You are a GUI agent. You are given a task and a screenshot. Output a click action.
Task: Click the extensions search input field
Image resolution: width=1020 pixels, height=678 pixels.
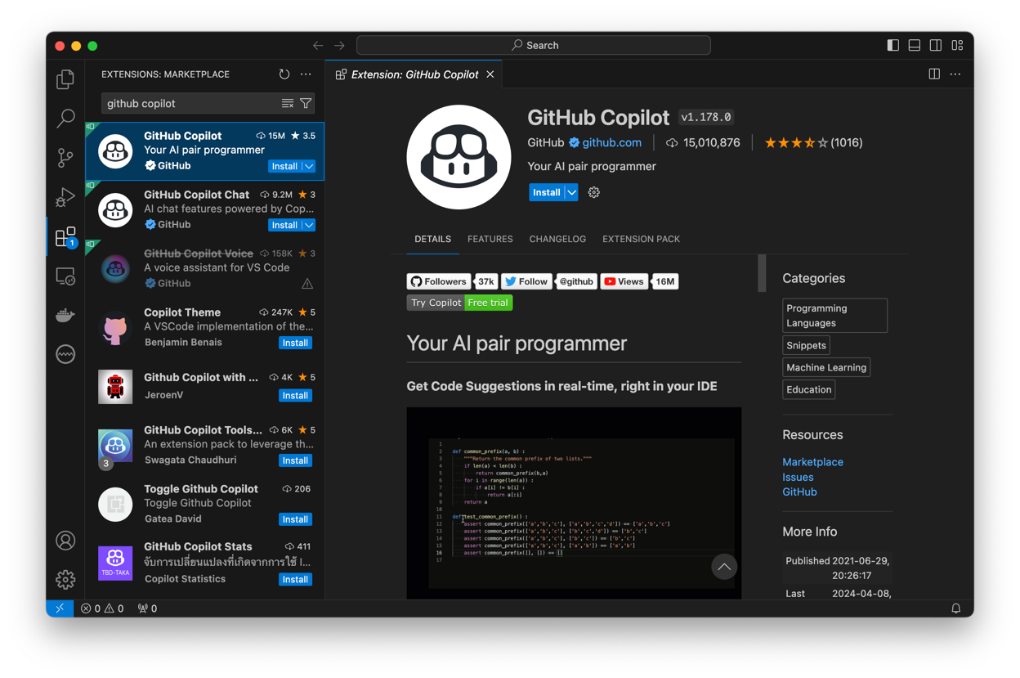[190, 104]
